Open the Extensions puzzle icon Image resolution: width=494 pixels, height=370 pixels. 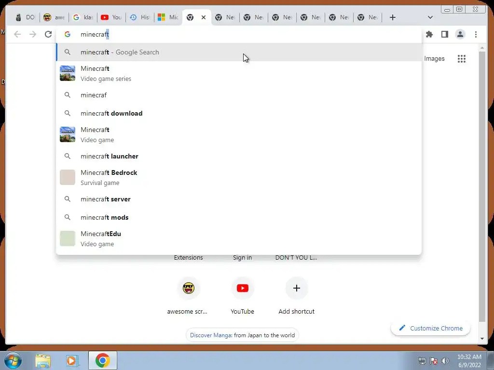pos(429,34)
